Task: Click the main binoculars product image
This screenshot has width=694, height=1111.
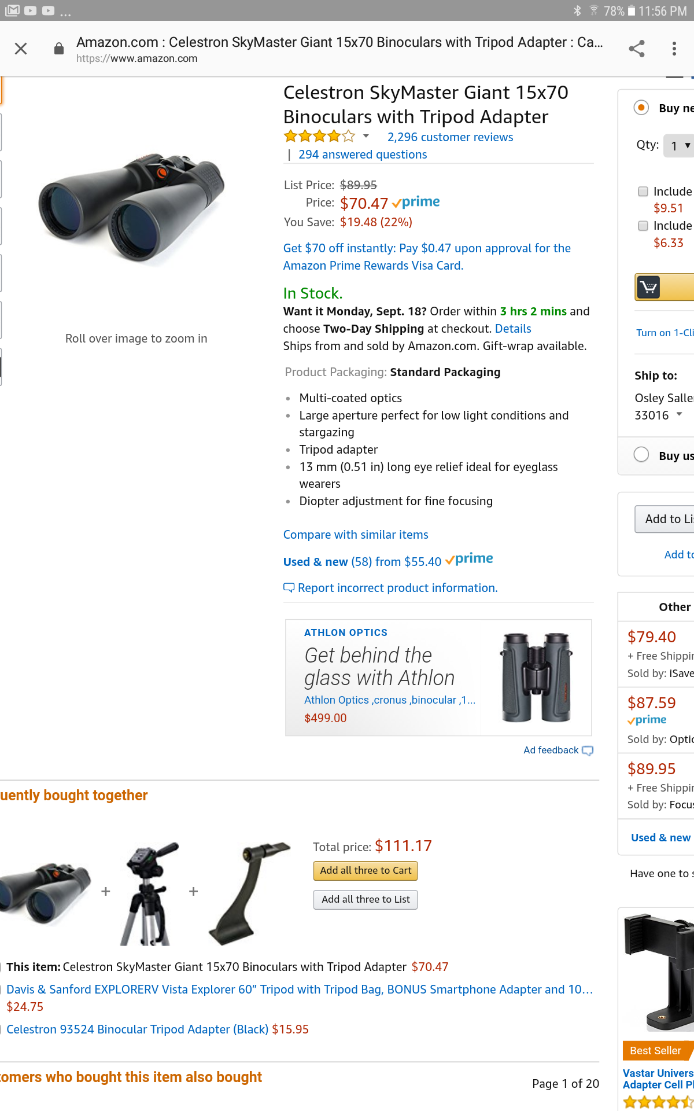Action: coord(131,207)
